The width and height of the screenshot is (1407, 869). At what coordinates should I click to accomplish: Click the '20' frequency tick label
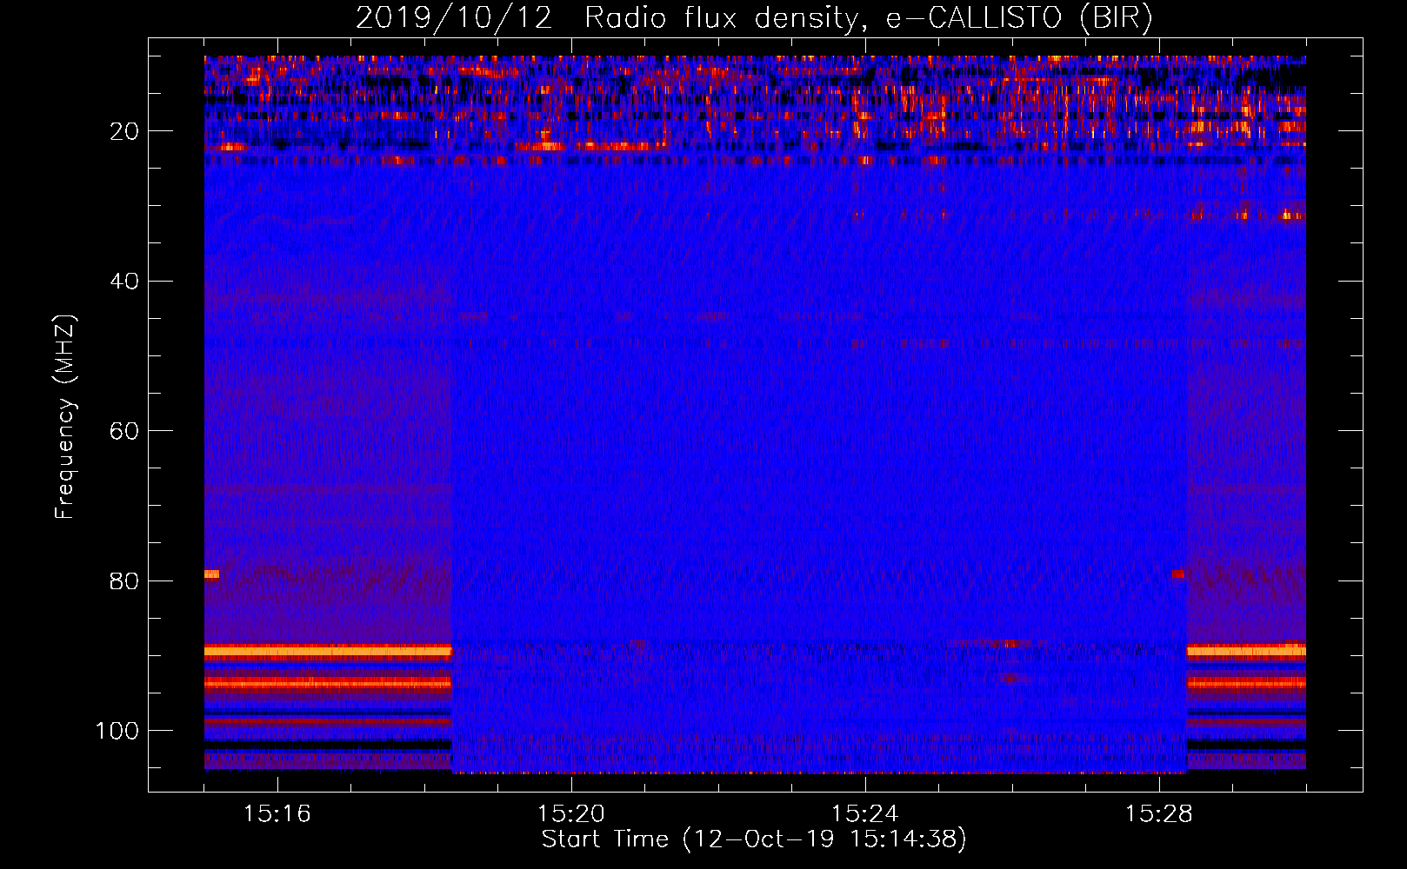[x=124, y=131]
